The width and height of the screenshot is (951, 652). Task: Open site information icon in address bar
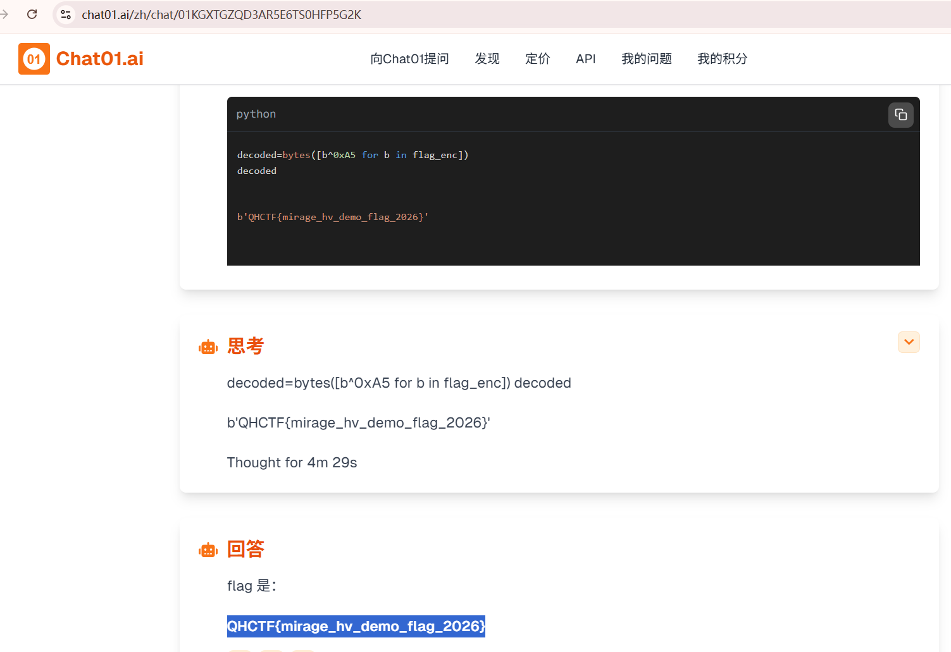point(66,15)
